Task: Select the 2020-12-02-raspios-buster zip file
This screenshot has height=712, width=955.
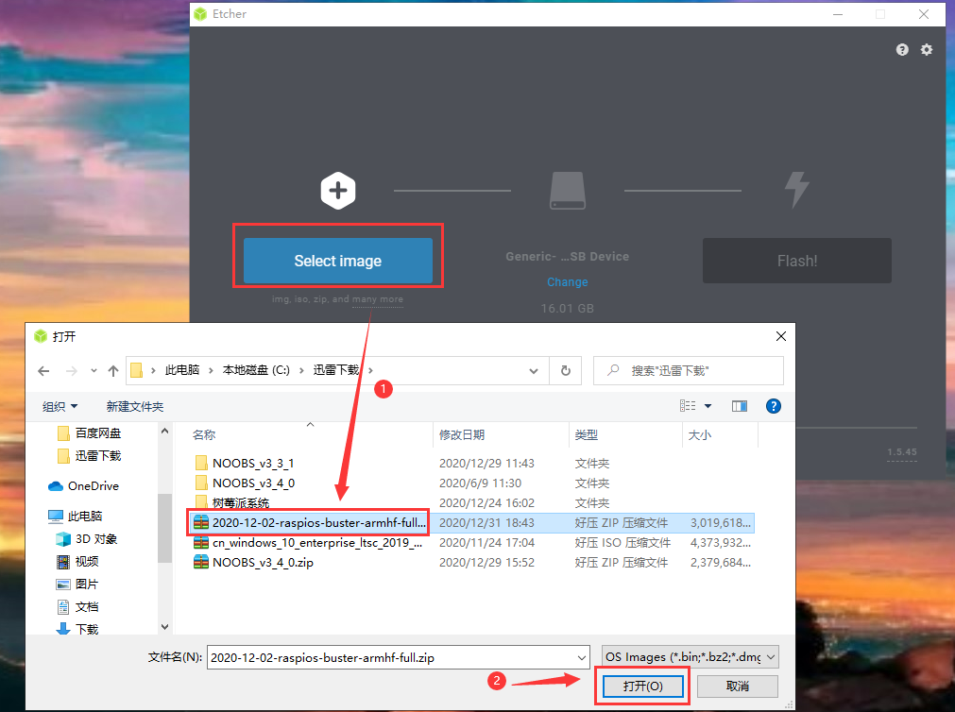Action: [x=312, y=521]
